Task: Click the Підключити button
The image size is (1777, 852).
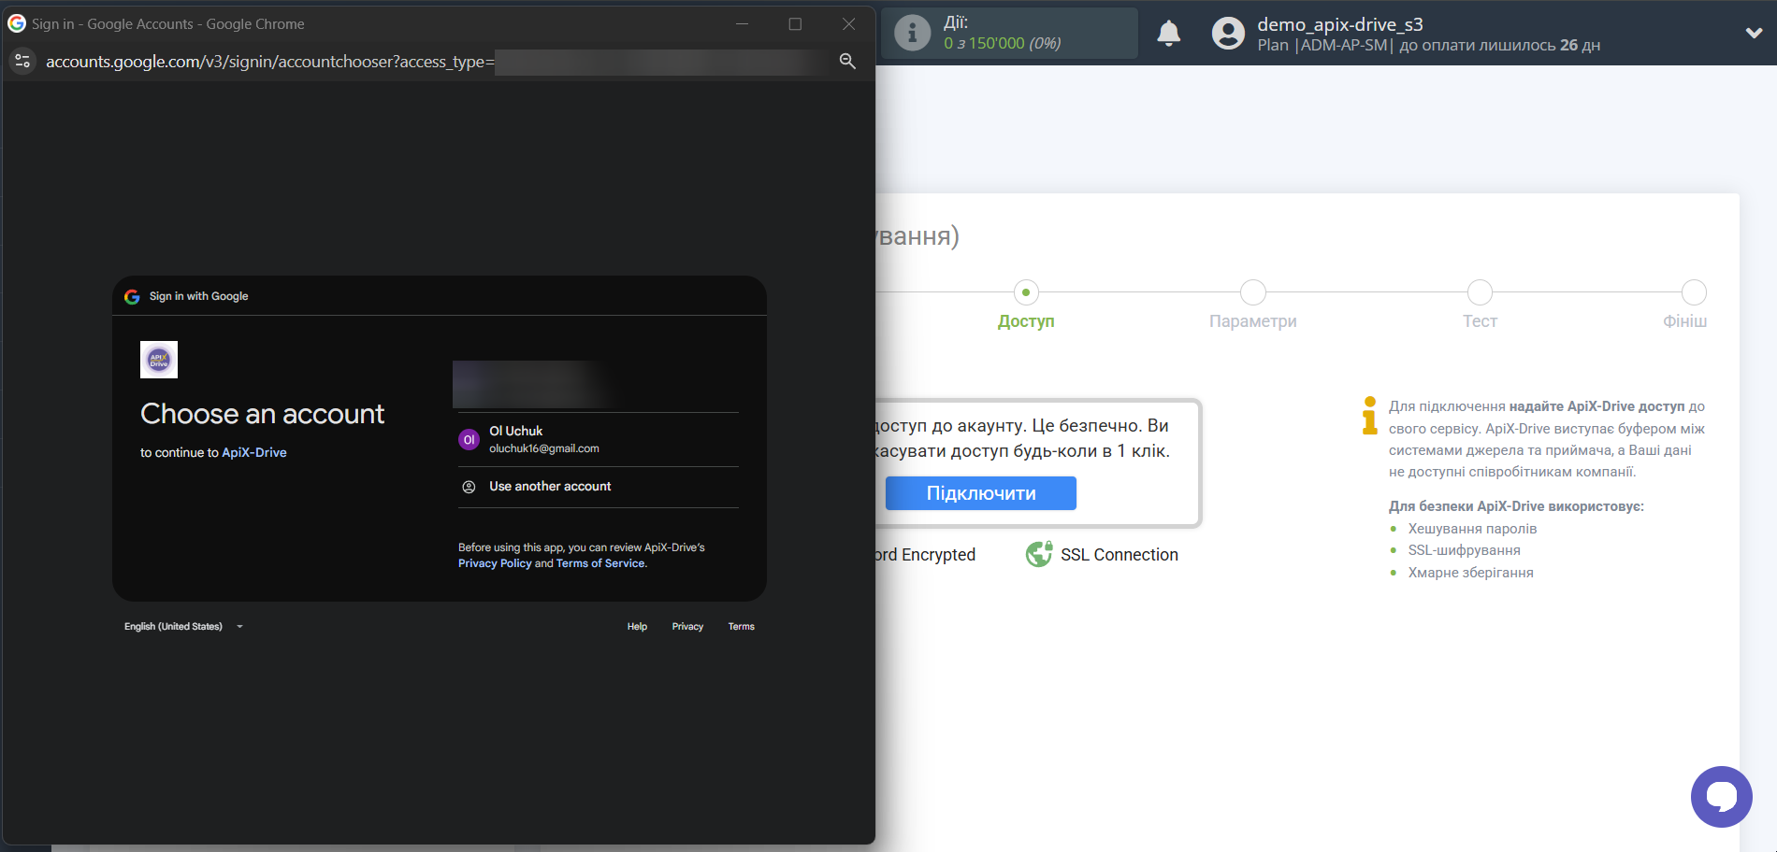Action: 981,493
